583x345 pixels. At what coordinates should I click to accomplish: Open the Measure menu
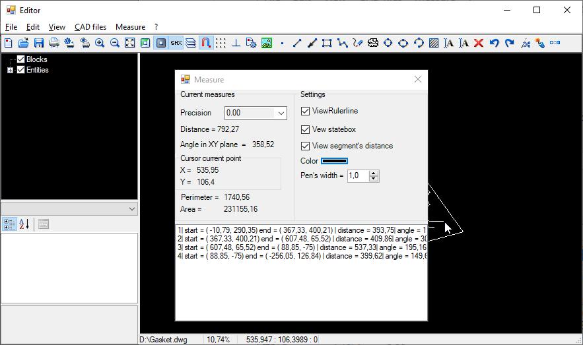click(x=130, y=27)
